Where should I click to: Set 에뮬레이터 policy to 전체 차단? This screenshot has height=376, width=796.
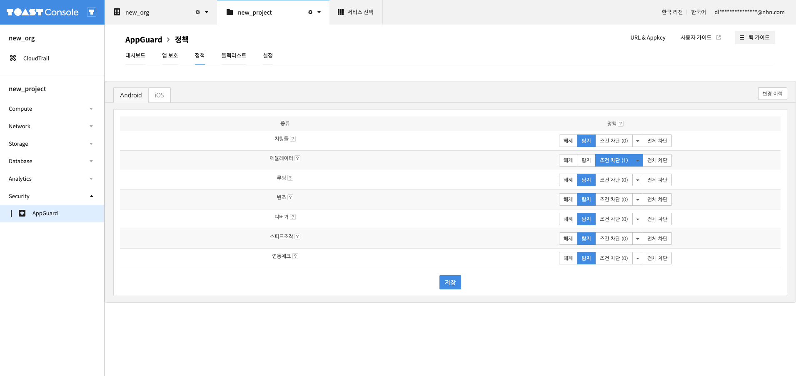pos(657,160)
